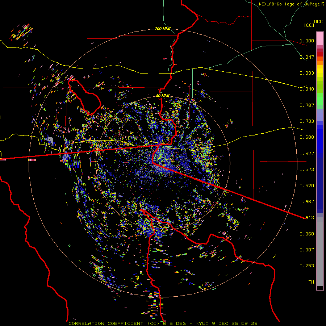Screen dimensions: 326x326
Task: Click the [CC] units label
Action: coord(309,25)
